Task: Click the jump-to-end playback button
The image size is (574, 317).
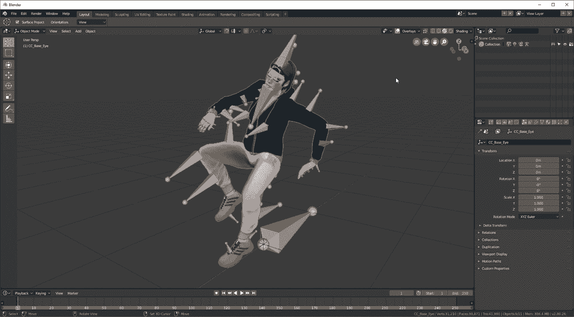Action: [x=253, y=293]
